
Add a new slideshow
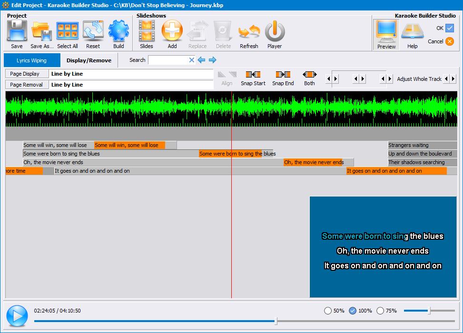click(172, 32)
